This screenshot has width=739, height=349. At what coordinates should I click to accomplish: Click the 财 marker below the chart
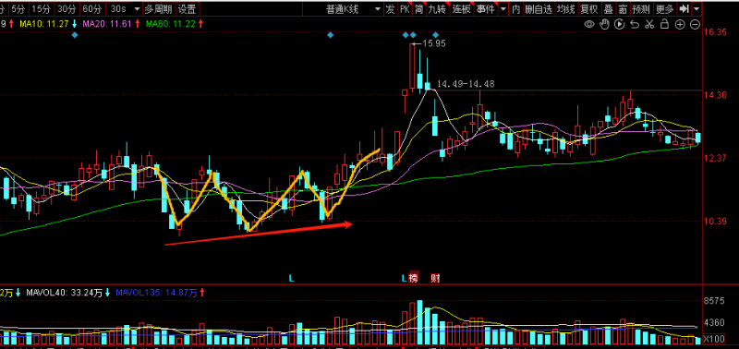coord(435,278)
